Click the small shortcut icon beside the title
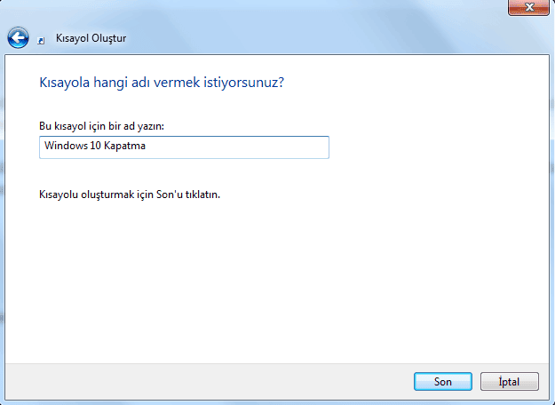This screenshot has width=555, height=405. [42, 40]
